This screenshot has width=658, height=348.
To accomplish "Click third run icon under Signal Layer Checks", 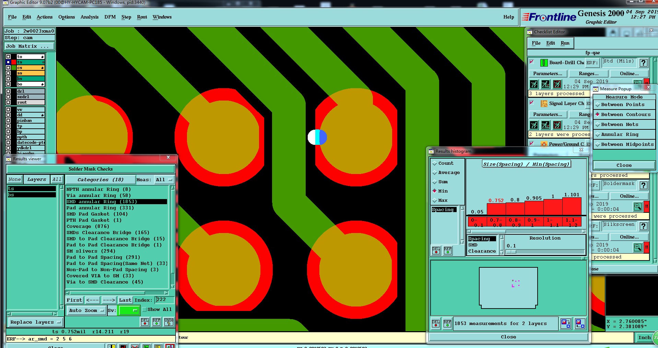I will pos(557,125).
